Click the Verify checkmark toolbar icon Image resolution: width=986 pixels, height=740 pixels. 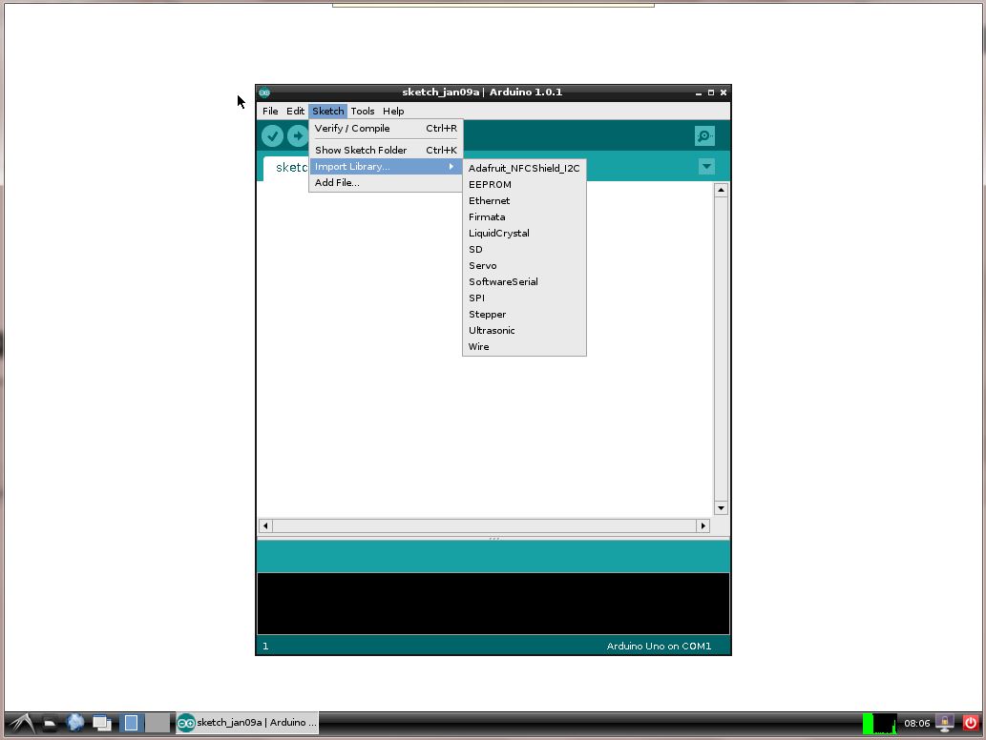pyautogui.click(x=272, y=135)
